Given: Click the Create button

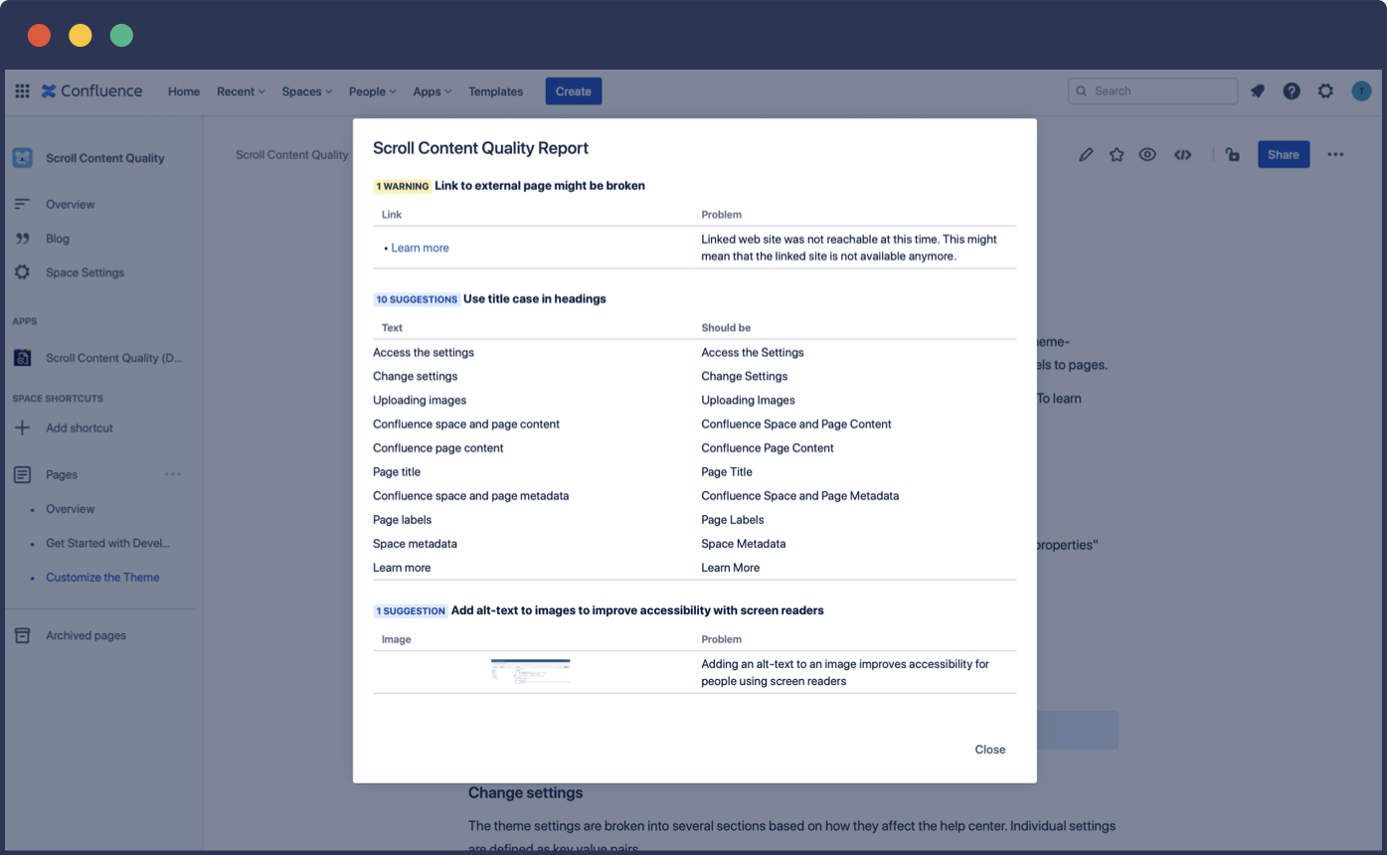Looking at the screenshot, I should point(574,91).
